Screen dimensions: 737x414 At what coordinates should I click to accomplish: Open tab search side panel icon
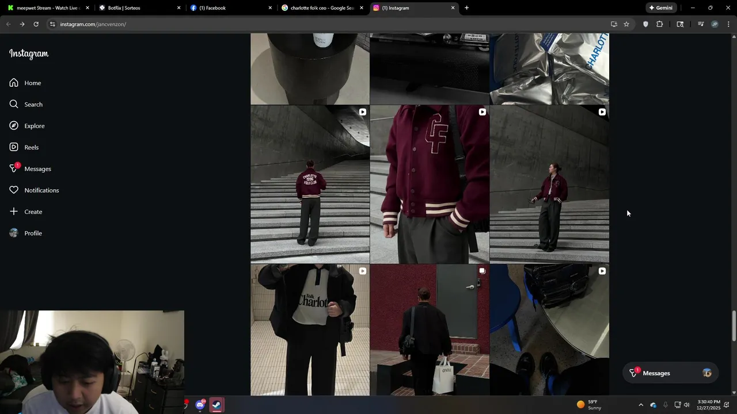680,24
